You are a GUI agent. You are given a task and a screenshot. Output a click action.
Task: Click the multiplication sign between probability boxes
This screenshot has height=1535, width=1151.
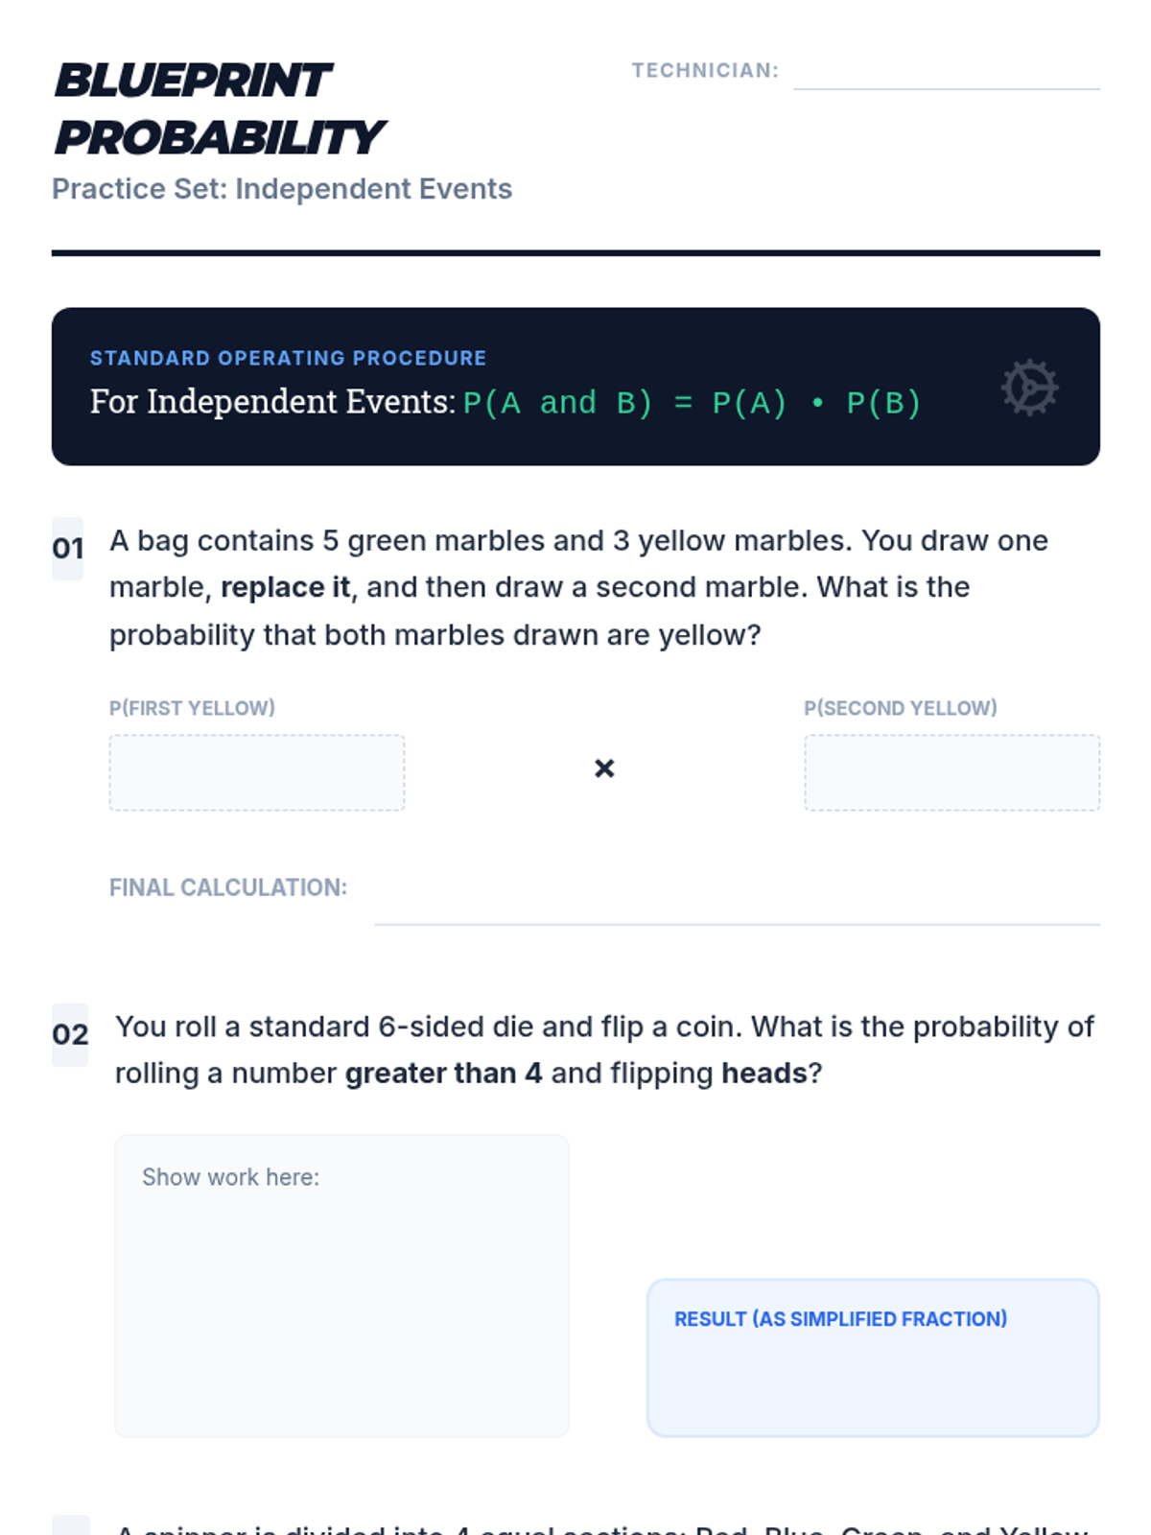604,768
